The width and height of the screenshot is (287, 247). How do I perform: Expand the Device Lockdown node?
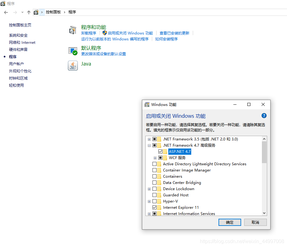coord(149,189)
